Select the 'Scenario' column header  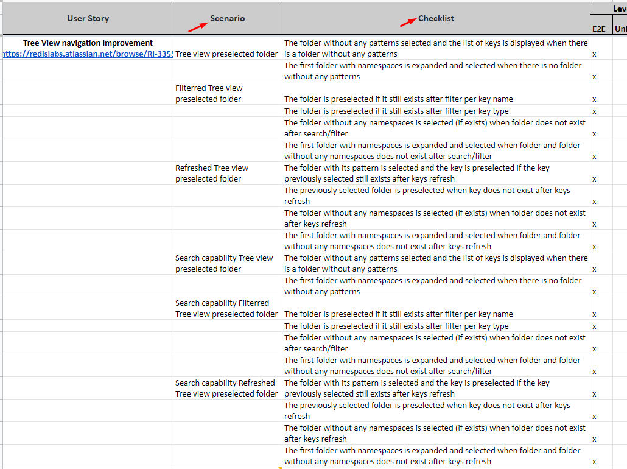click(228, 18)
